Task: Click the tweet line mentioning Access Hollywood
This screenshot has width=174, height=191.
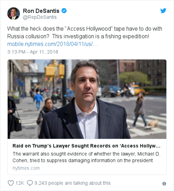Action: [x=85, y=29]
